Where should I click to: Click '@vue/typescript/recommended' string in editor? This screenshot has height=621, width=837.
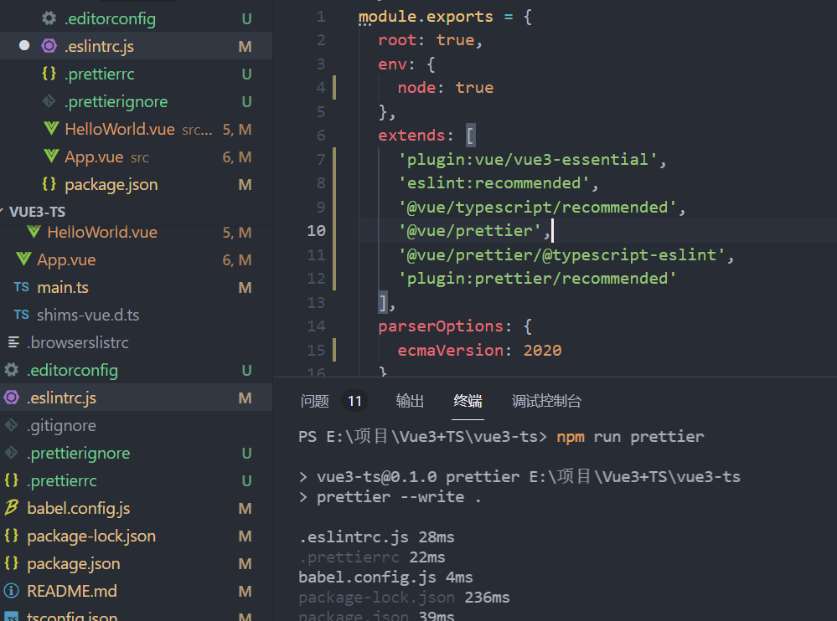[x=537, y=207]
